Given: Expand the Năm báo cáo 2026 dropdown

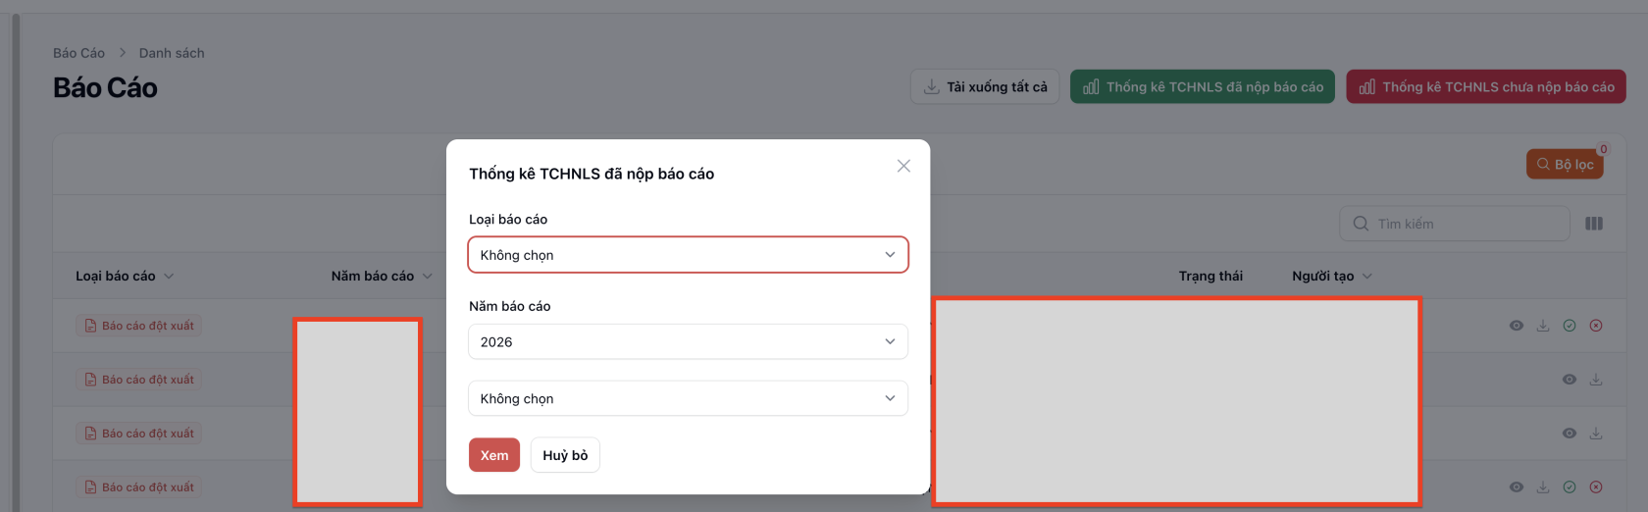Looking at the screenshot, I should click(x=688, y=342).
